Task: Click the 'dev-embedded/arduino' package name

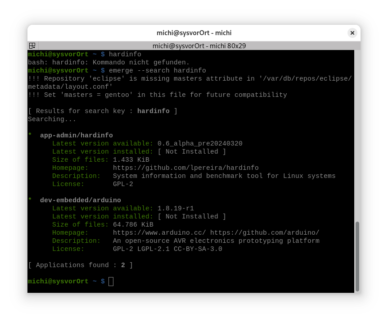Action: coord(81,200)
